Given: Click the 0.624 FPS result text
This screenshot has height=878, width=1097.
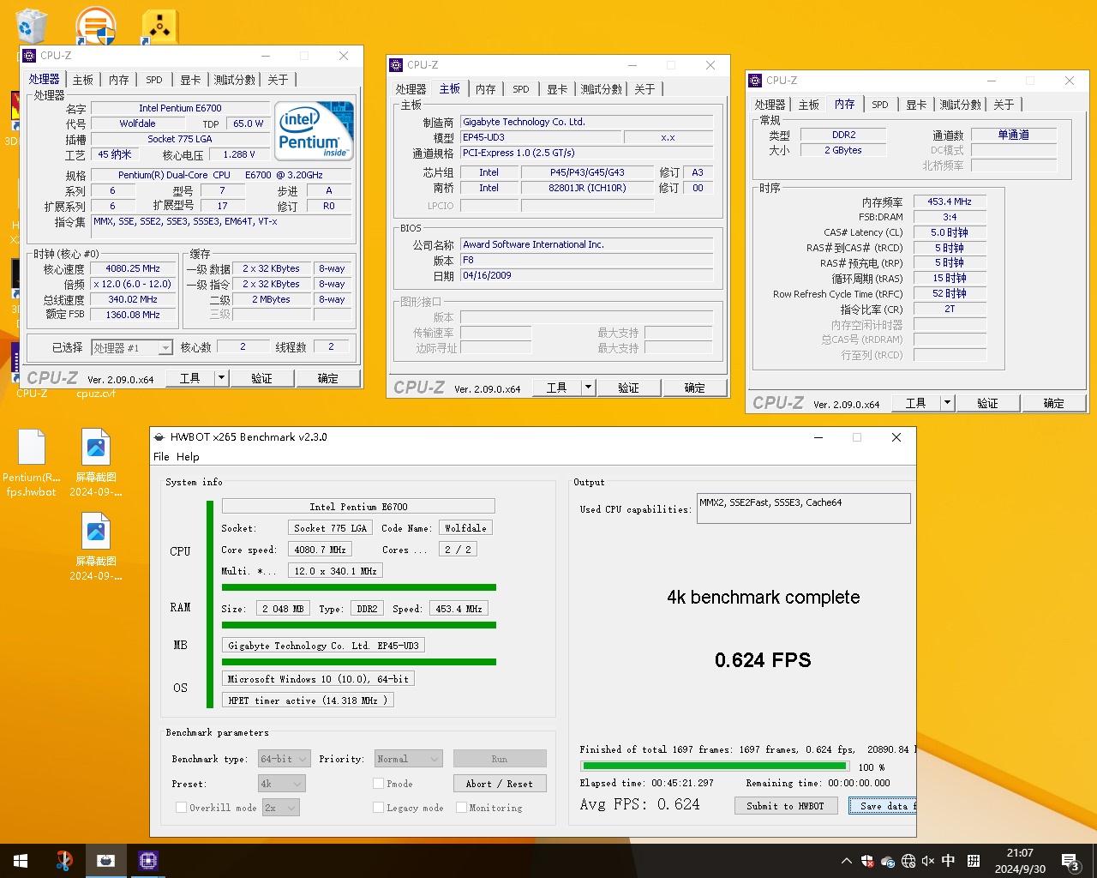Looking at the screenshot, I should (763, 660).
